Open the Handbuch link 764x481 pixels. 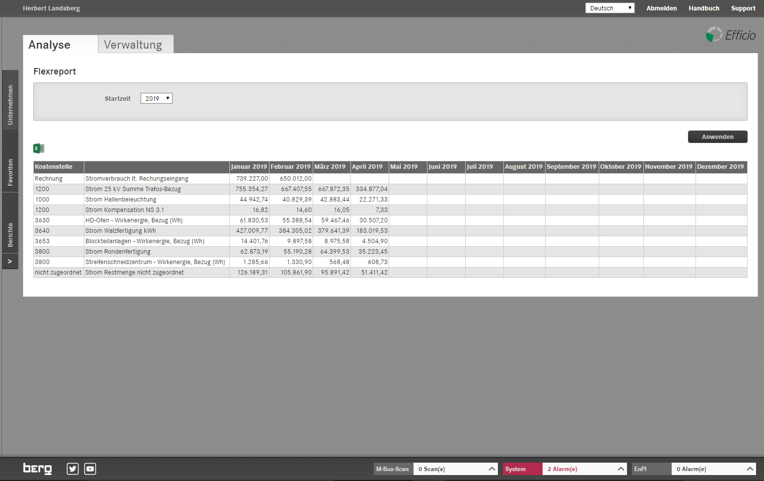pos(703,8)
